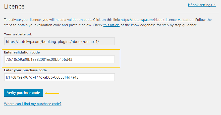Click the yellow arrow beside Verify button
This screenshot has height=115, width=221.
pos(52,93)
